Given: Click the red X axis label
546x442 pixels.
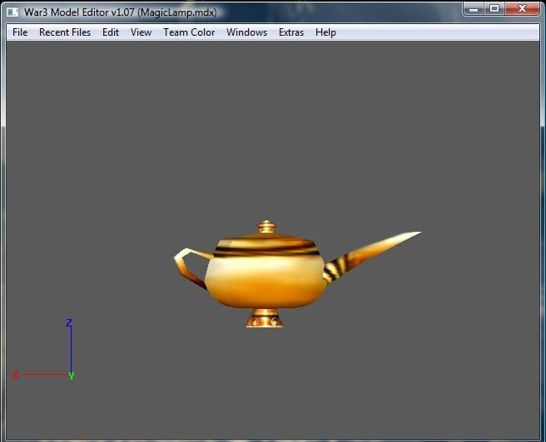Looking at the screenshot, I should coord(16,375).
